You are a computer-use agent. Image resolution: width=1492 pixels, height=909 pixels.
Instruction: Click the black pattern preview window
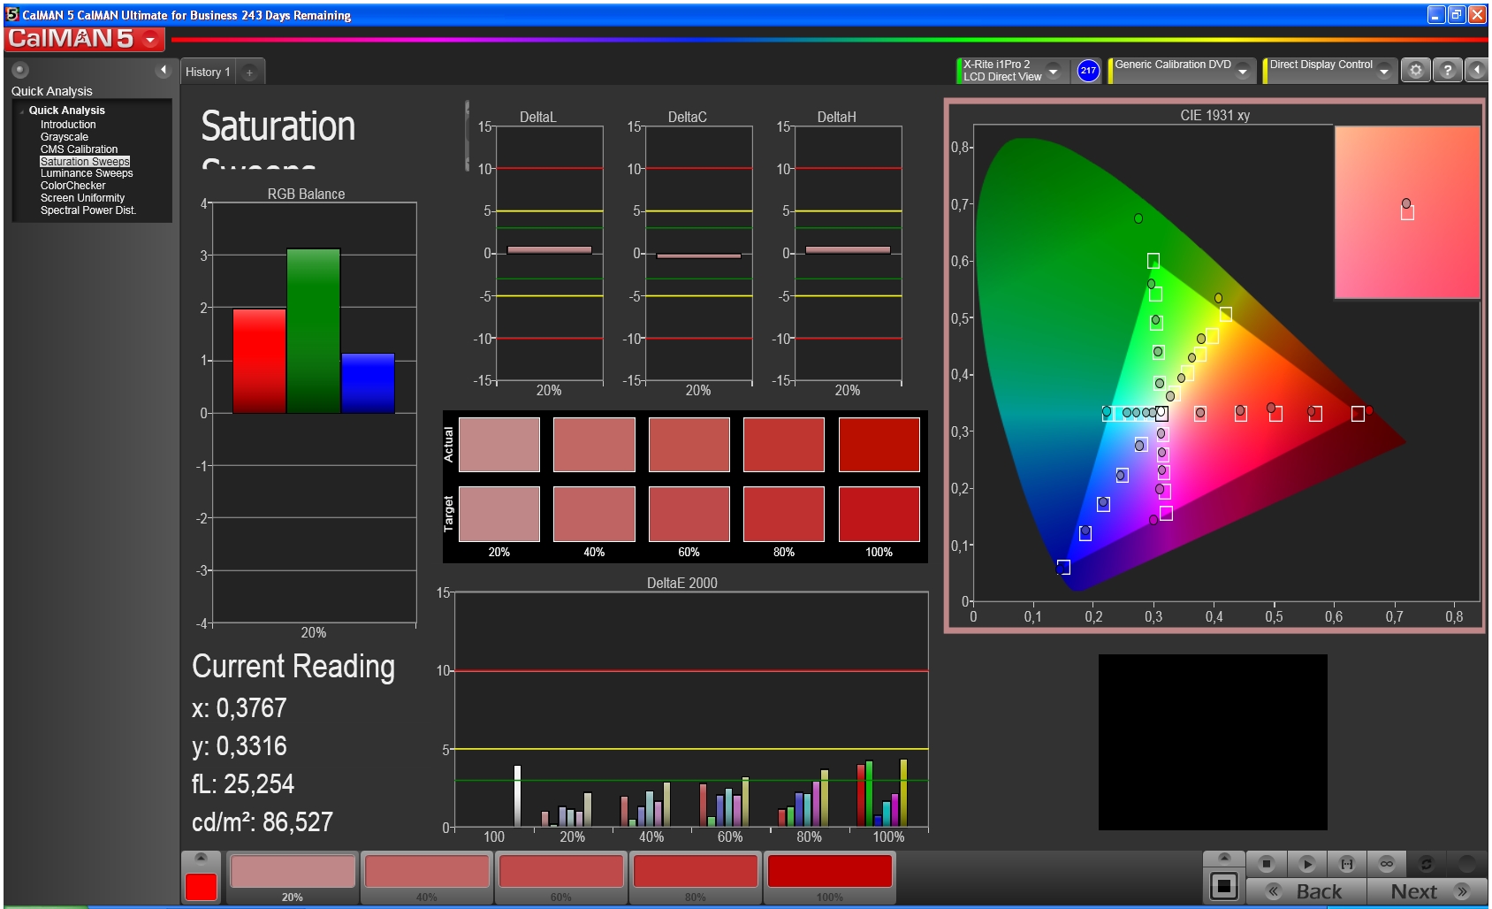pos(1213,742)
